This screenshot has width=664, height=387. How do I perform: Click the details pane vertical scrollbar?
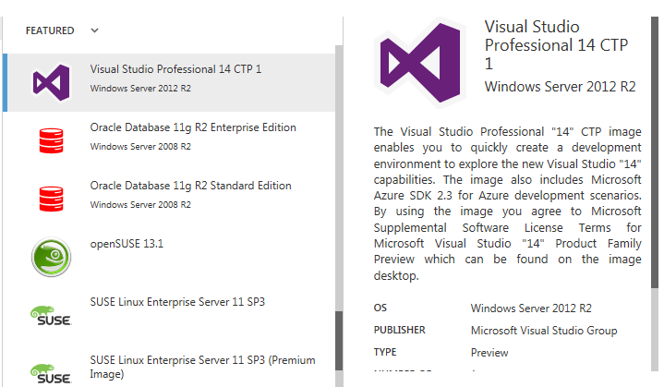tap(655, 152)
